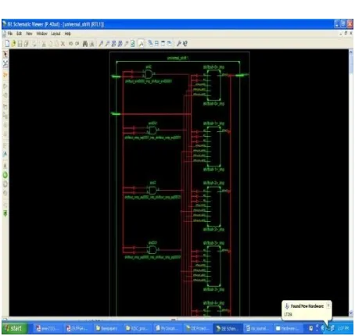The width and height of the screenshot is (355, 336).
Task: Open the Edit menu
Action: point(19,34)
